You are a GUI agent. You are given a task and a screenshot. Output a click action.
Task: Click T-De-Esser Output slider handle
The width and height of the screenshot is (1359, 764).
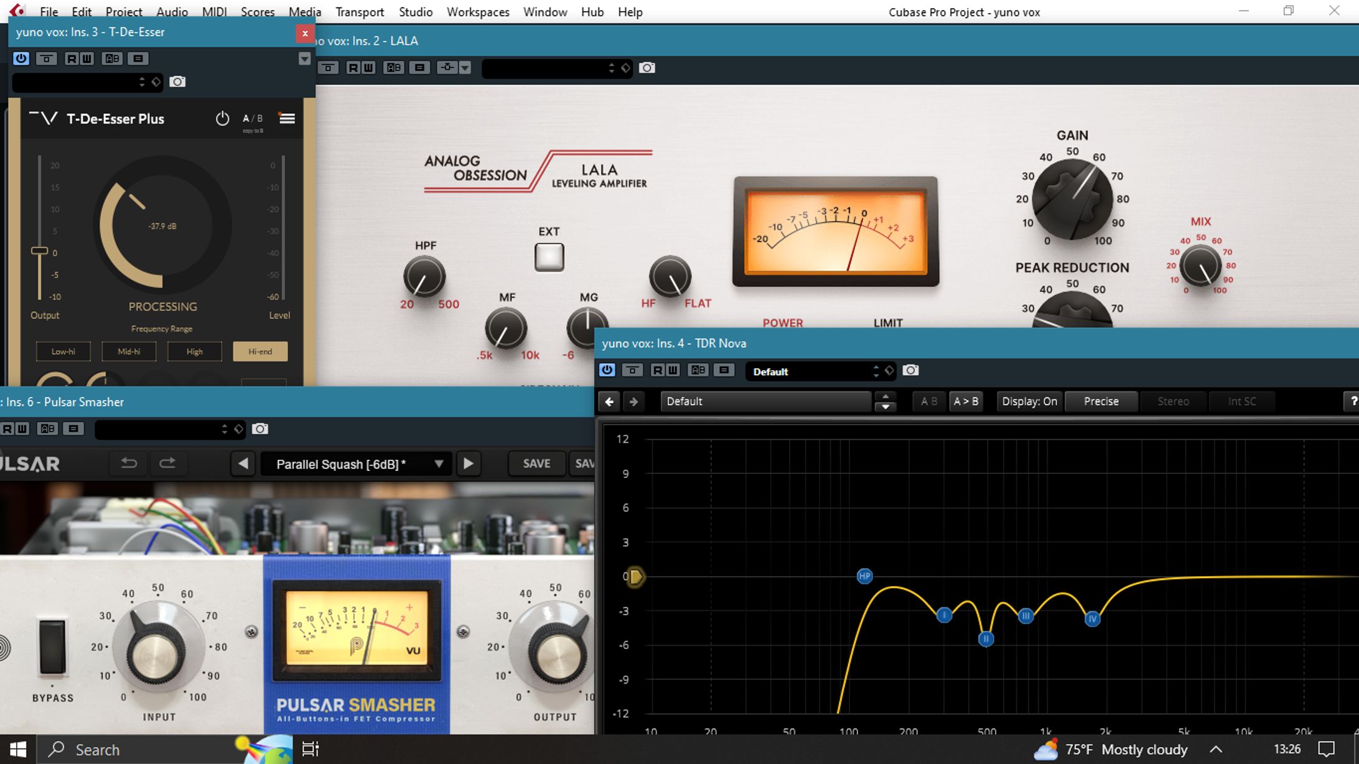(39, 251)
